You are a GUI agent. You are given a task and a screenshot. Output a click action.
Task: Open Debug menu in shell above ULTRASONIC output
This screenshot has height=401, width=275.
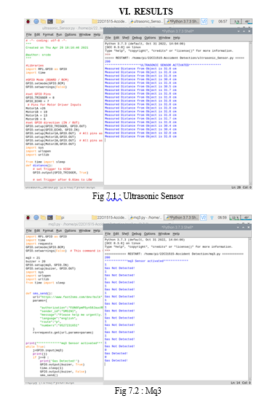[x=137, y=38]
